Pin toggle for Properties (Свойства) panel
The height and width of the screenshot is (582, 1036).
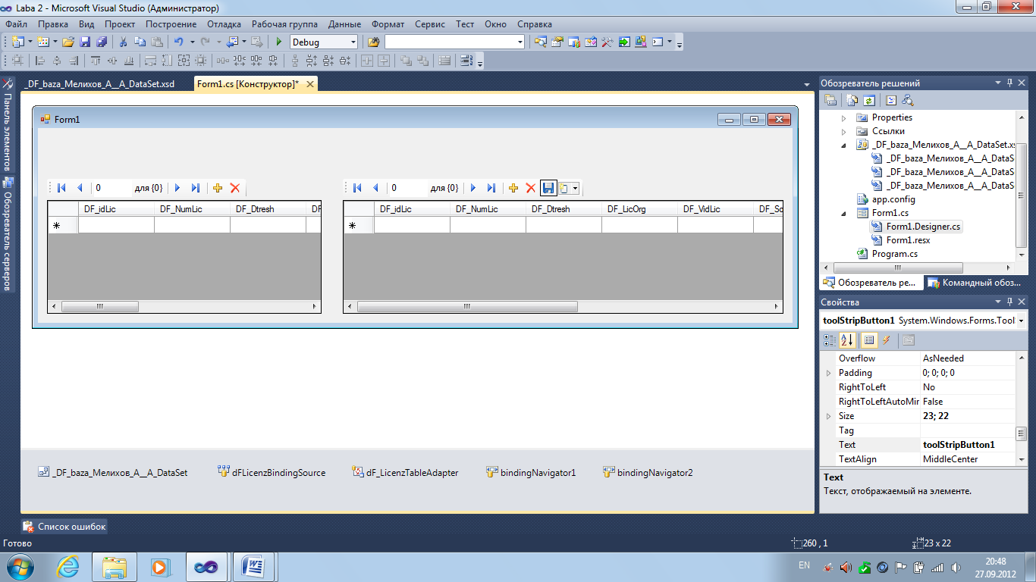tap(1009, 302)
